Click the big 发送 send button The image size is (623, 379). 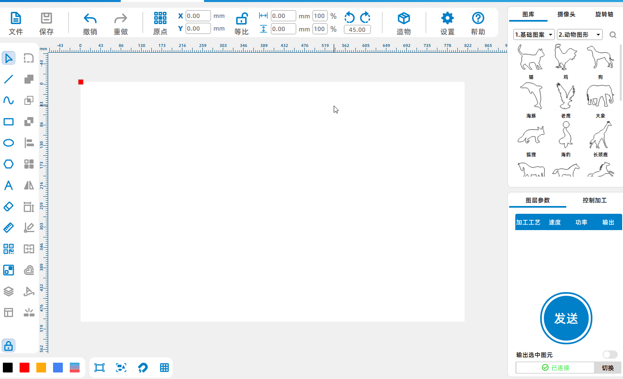(x=566, y=318)
